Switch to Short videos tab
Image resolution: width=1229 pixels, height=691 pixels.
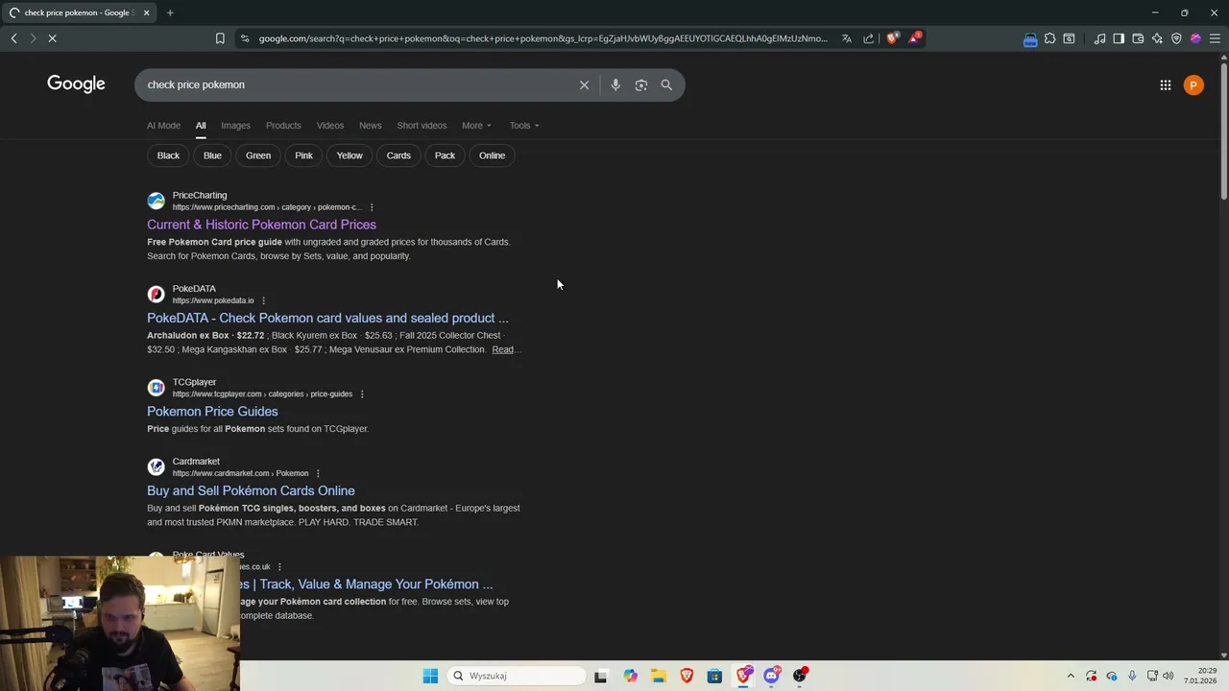pos(422,126)
